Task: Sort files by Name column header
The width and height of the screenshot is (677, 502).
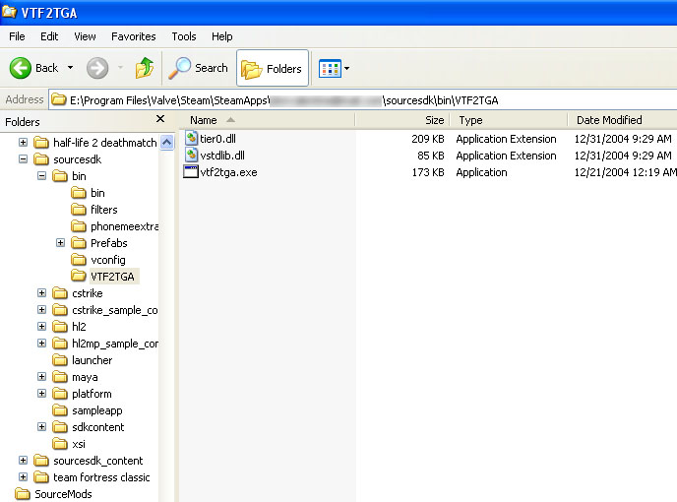Action: tap(203, 120)
